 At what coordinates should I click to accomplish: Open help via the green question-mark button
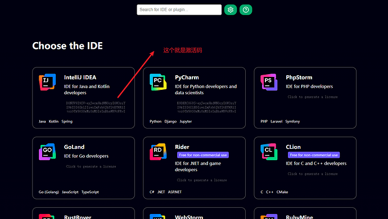coord(246,10)
